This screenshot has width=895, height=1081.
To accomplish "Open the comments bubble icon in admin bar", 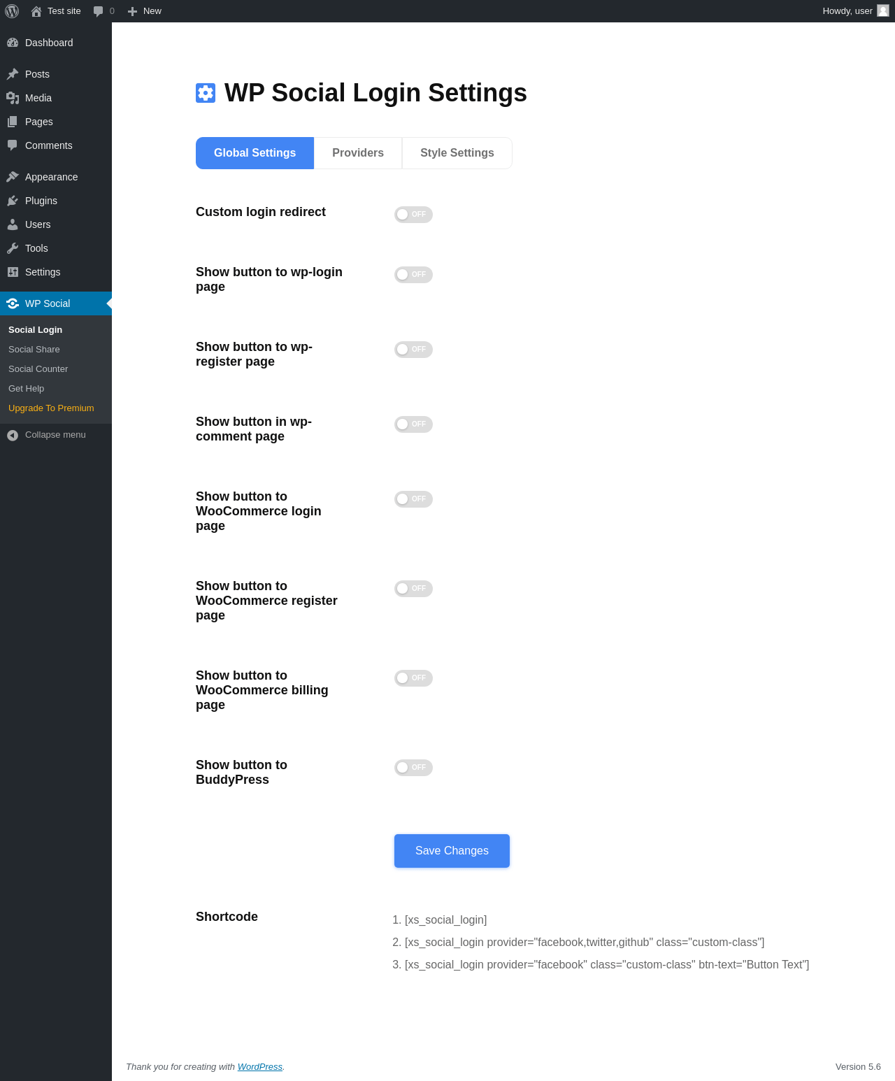I will [x=99, y=11].
